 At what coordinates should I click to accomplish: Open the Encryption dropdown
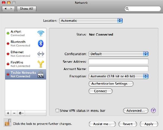click(119, 76)
